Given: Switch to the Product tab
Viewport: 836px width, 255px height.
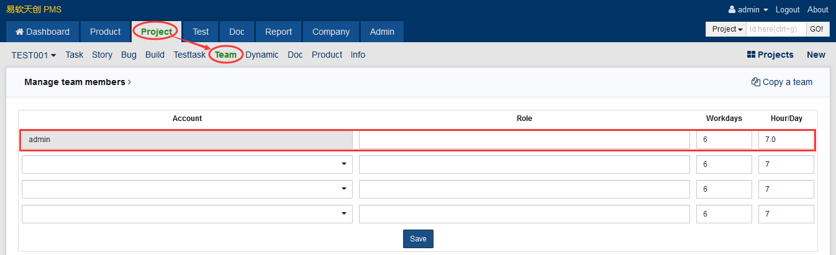Looking at the screenshot, I should (105, 32).
